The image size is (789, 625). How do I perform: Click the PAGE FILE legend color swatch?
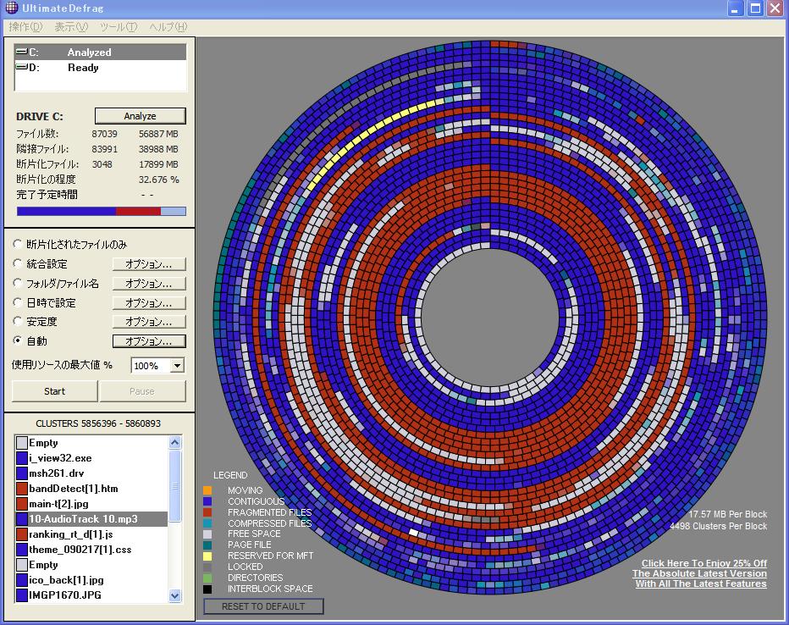click(x=207, y=545)
